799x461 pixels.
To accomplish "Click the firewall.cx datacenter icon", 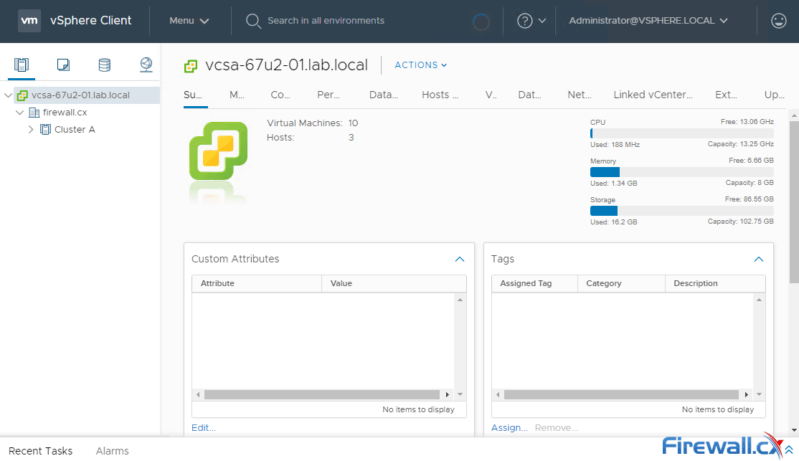I will pos(34,113).
